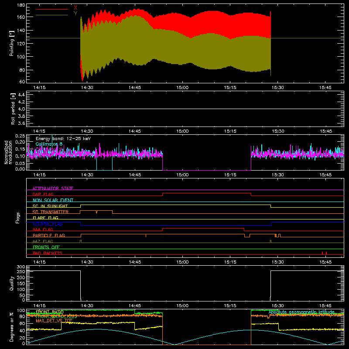Screen dimensions: 349x349
Task: Click the BAD_PACKETS flag label
Action: (x=48, y=253)
